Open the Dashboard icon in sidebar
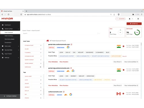 [x=3, y=25]
